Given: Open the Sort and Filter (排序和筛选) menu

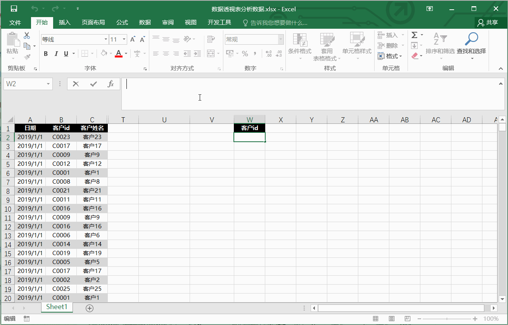Looking at the screenshot, I should click(440, 46).
